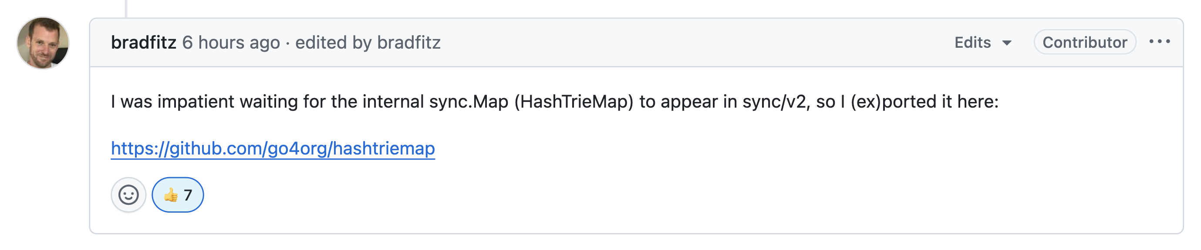The image size is (1201, 250).
Task: Click the thumbs up emoji icon
Action: pyautogui.click(x=171, y=195)
